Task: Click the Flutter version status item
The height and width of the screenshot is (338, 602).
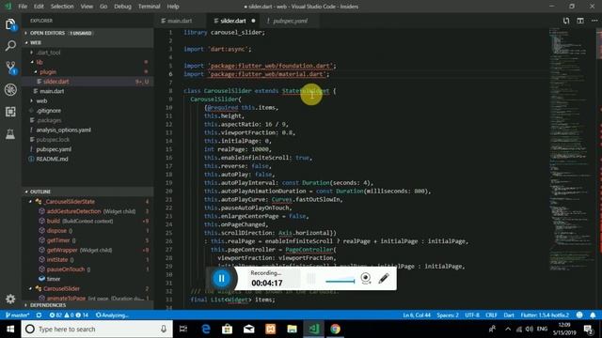Action: click(x=545, y=315)
